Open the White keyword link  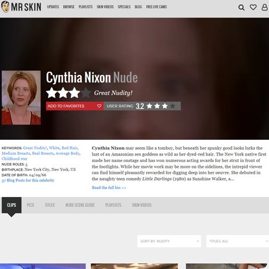click(x=54, y=148)
